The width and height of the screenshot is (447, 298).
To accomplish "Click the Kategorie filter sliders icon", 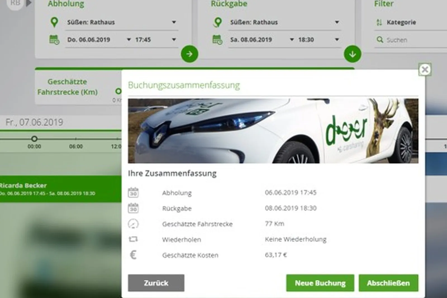I will click(379, 22).
